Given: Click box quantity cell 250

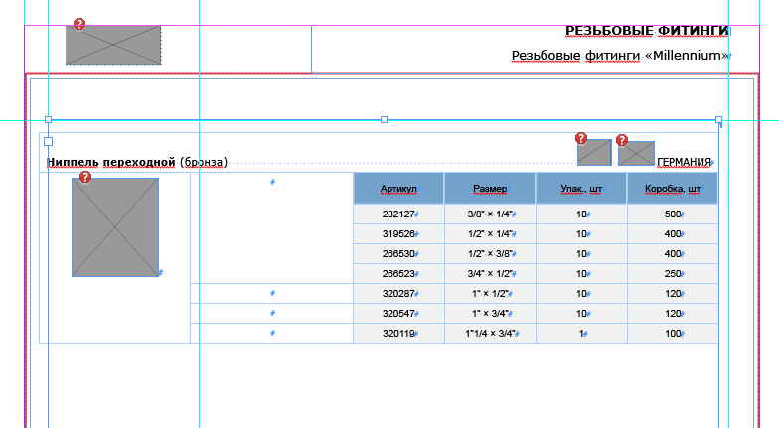Looking at the screenshot, I should pyautogui.click(x=673, y=274).
